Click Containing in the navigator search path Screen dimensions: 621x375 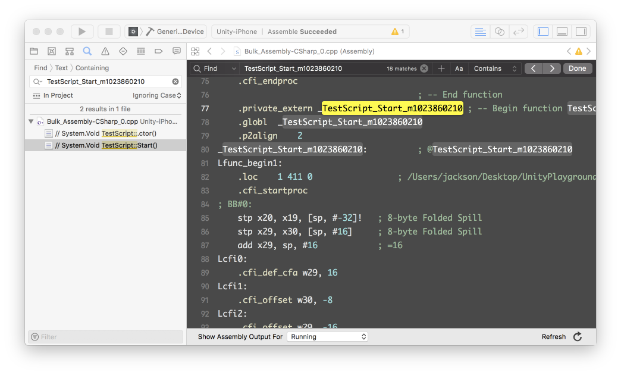[x=92, y=68]
